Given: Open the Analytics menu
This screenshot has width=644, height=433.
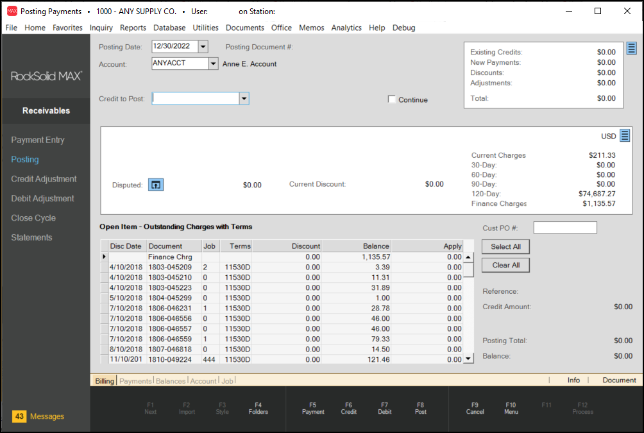Looking at the screenshot, I should pyautogui.click(x=346, y=28).
